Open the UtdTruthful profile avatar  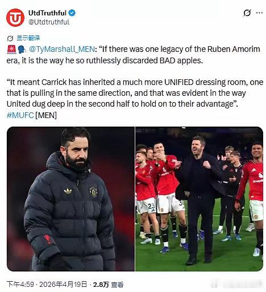[x=15, y=18]
